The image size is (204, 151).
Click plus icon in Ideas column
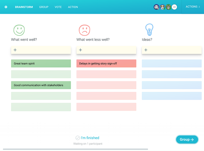pos(146,50)
